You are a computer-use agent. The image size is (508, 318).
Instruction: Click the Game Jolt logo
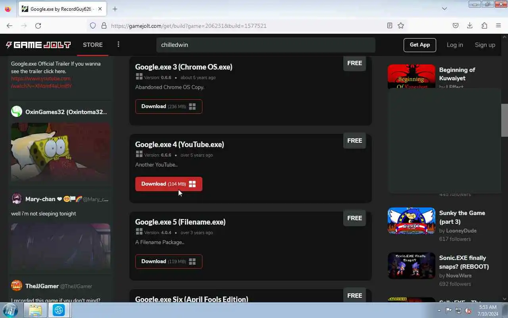(x=38, y=45)
